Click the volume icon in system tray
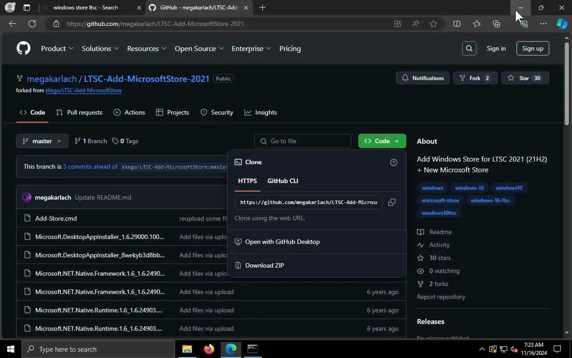The image size is (572, 358). [x=514, y=349]
